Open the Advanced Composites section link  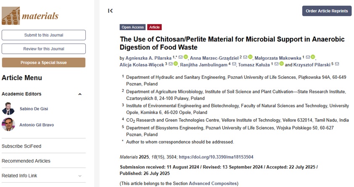[213, 183]
